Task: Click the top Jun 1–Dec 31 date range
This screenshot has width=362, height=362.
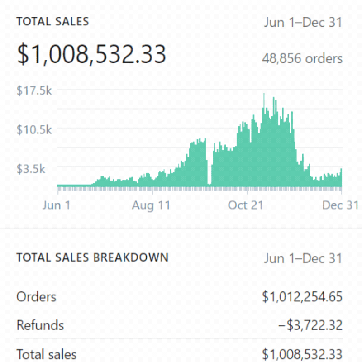Action: [303, 22]
